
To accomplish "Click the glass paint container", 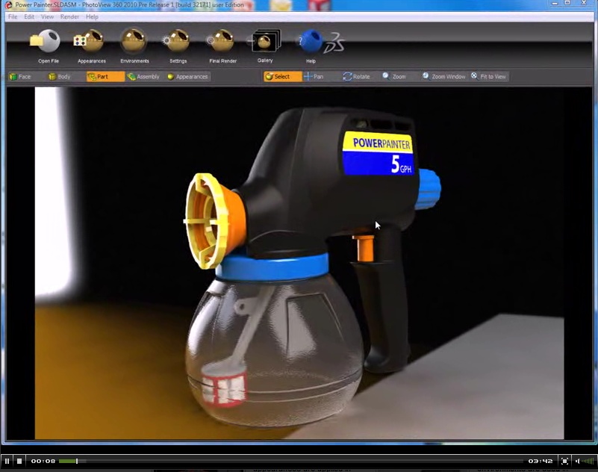I will pos(274,353).
